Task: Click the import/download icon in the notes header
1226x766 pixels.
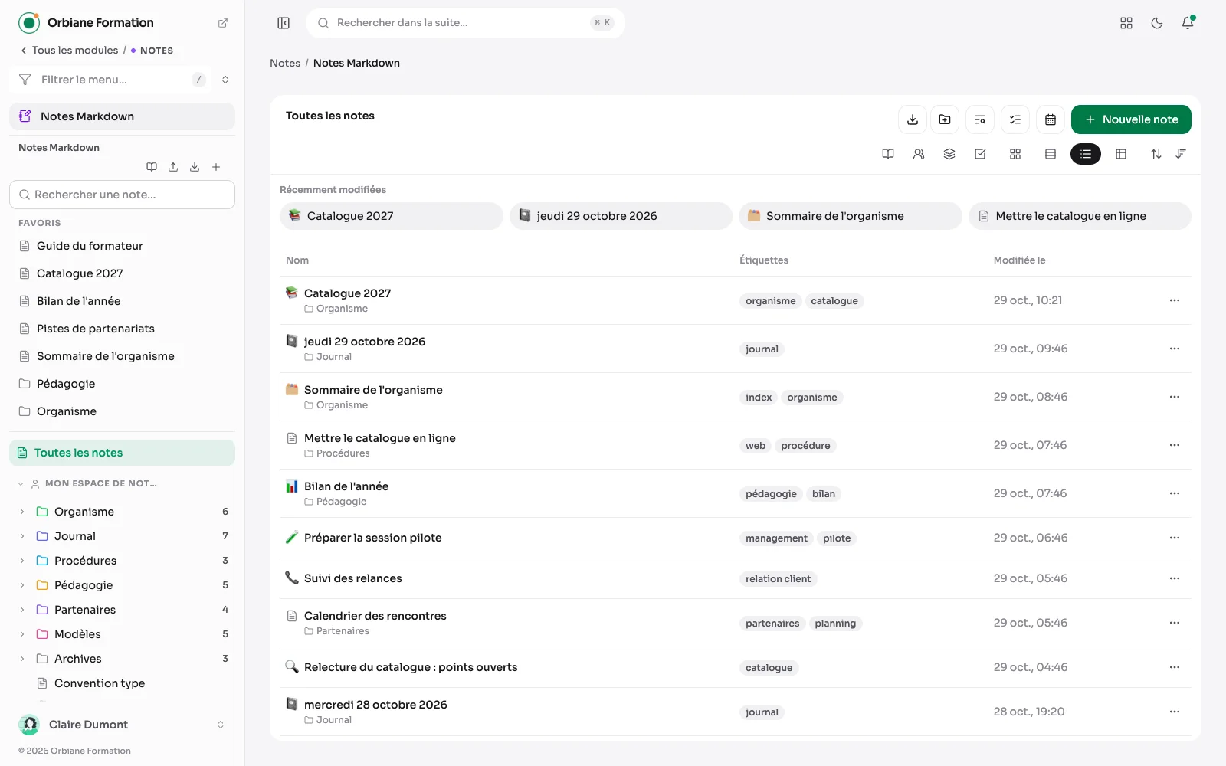Action: pos(912,119)
